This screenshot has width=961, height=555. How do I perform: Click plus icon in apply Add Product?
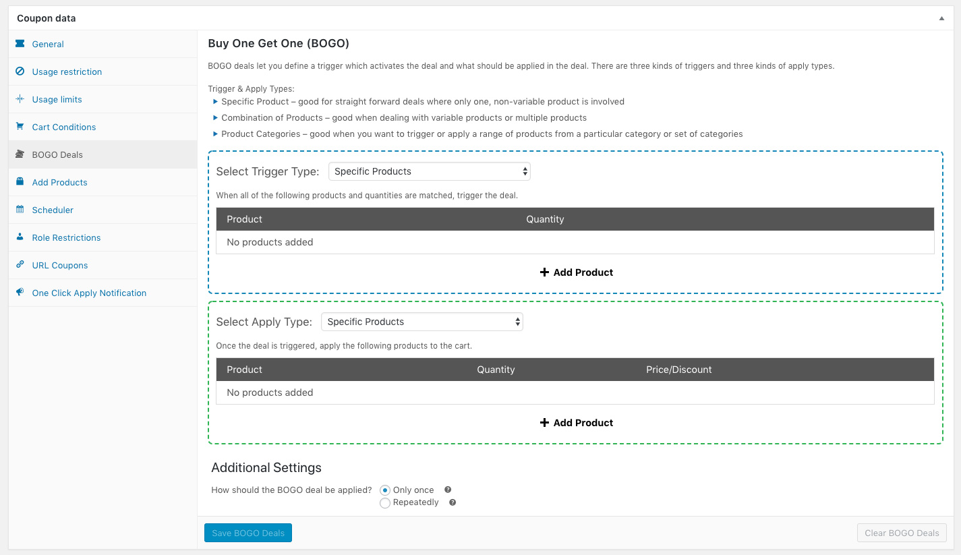click(x=545, y=423)
